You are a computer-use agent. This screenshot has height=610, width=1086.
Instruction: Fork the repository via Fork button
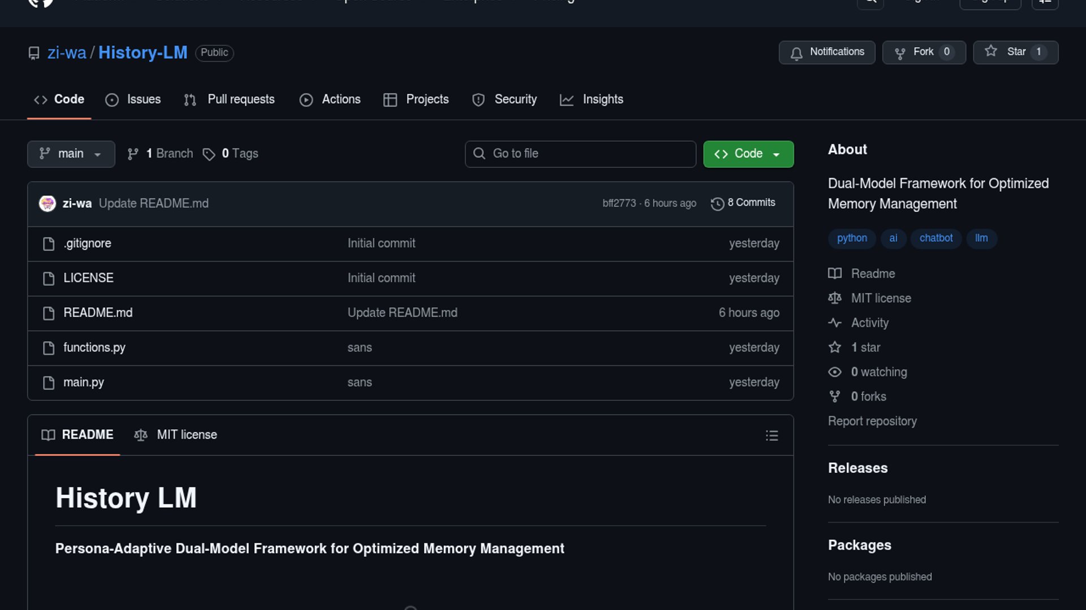923,53
